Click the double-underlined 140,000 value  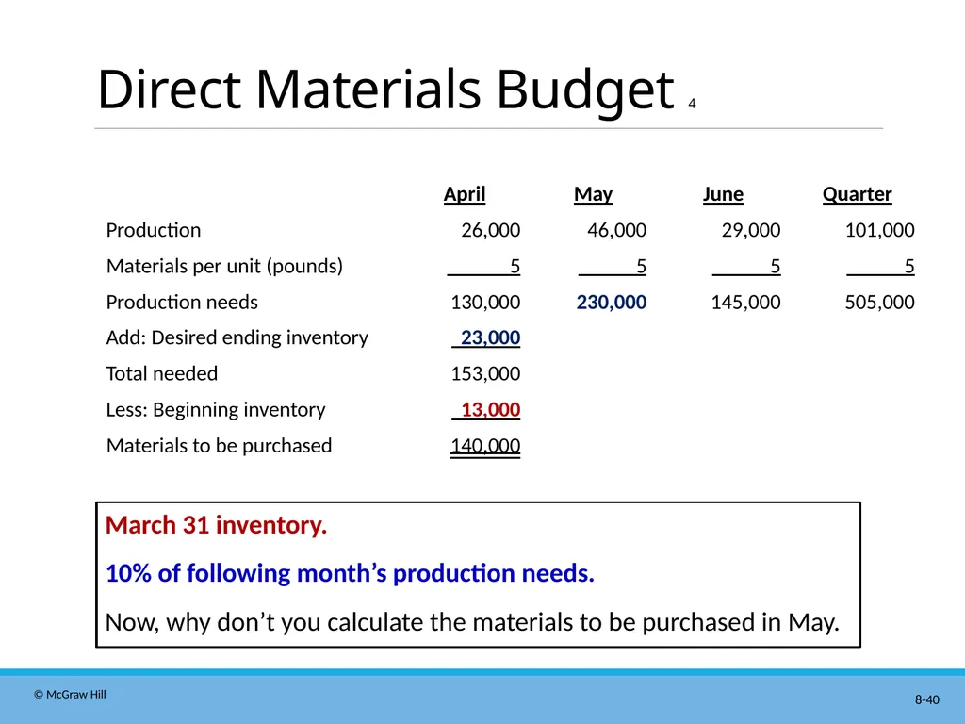point(485,446)
